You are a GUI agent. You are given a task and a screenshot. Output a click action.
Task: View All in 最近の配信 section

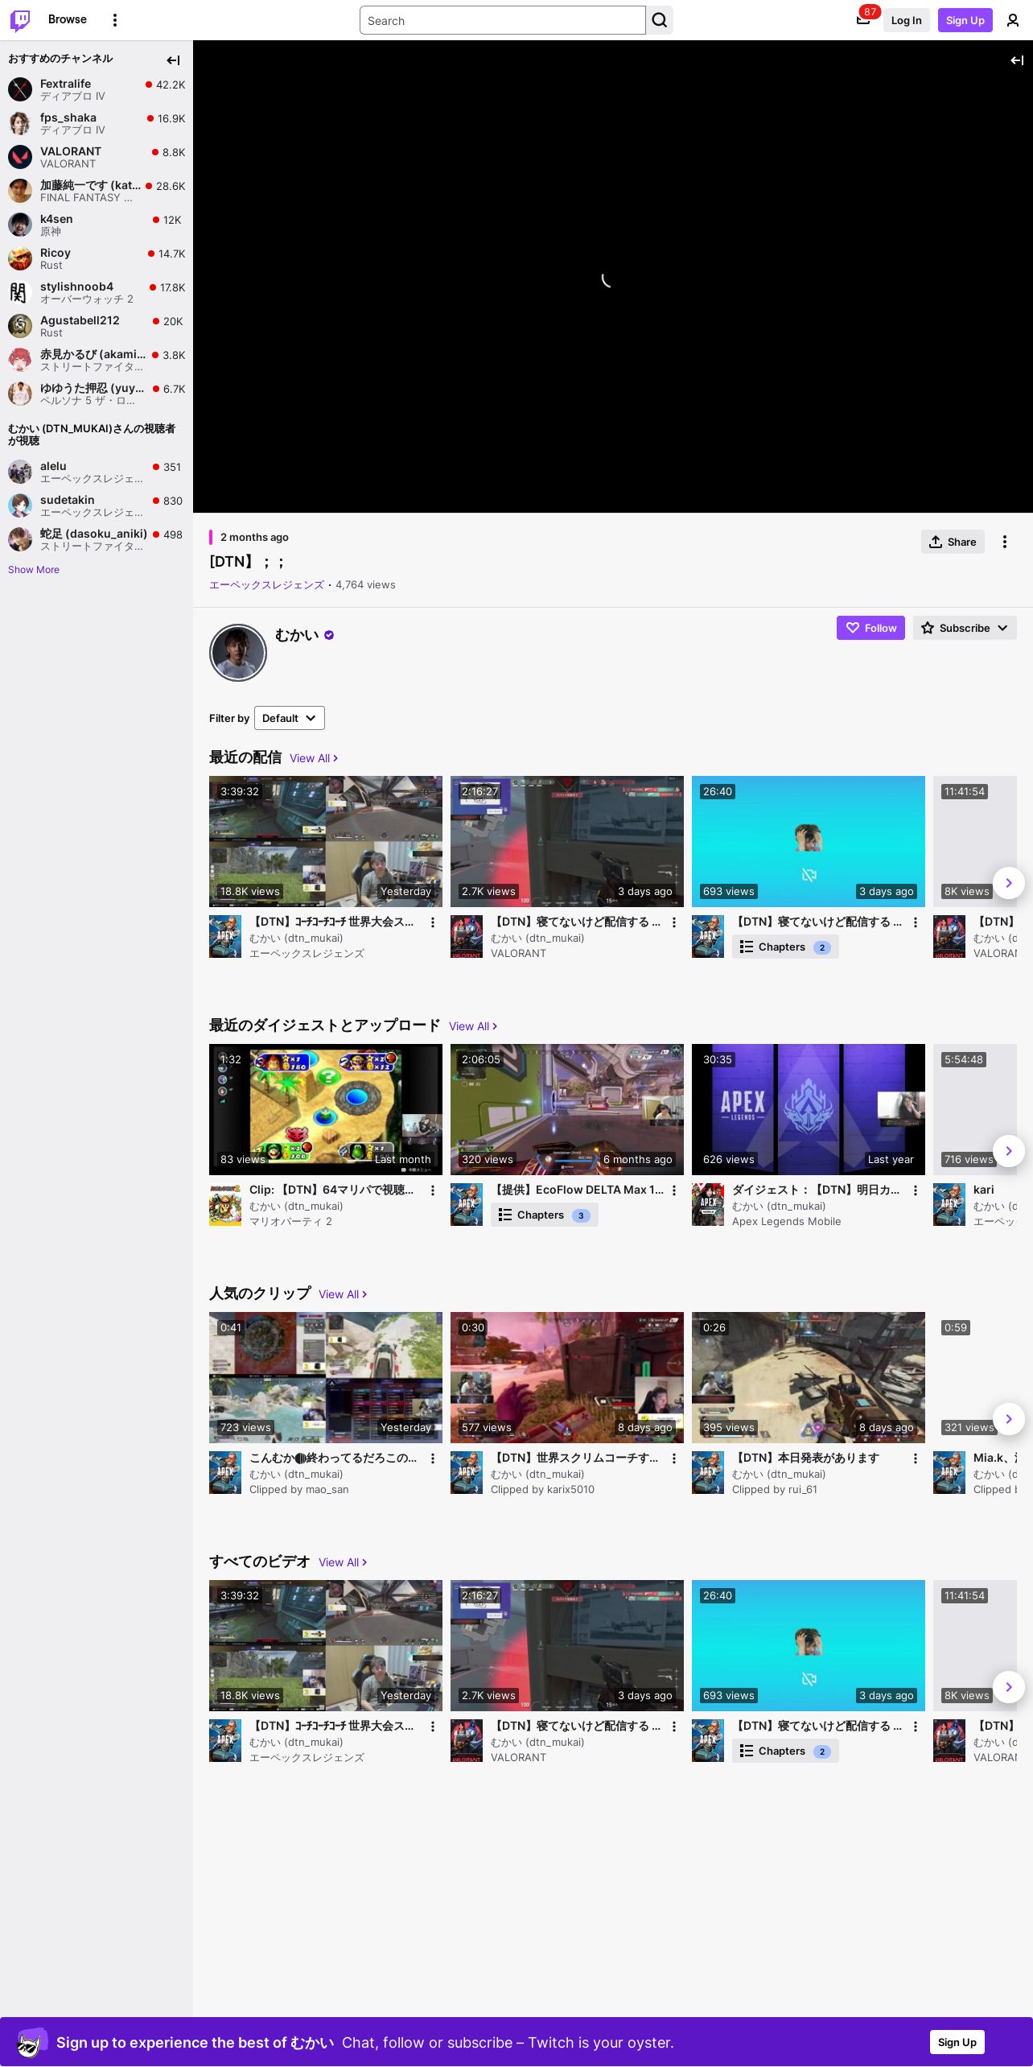click(x=314, y=758)
